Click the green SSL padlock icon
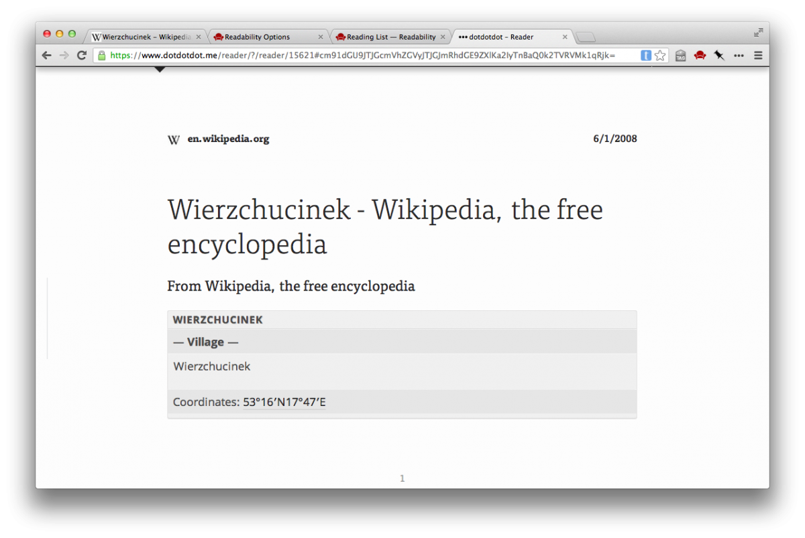The height and width of the screenshot is (538, 805). coord(102,56)
